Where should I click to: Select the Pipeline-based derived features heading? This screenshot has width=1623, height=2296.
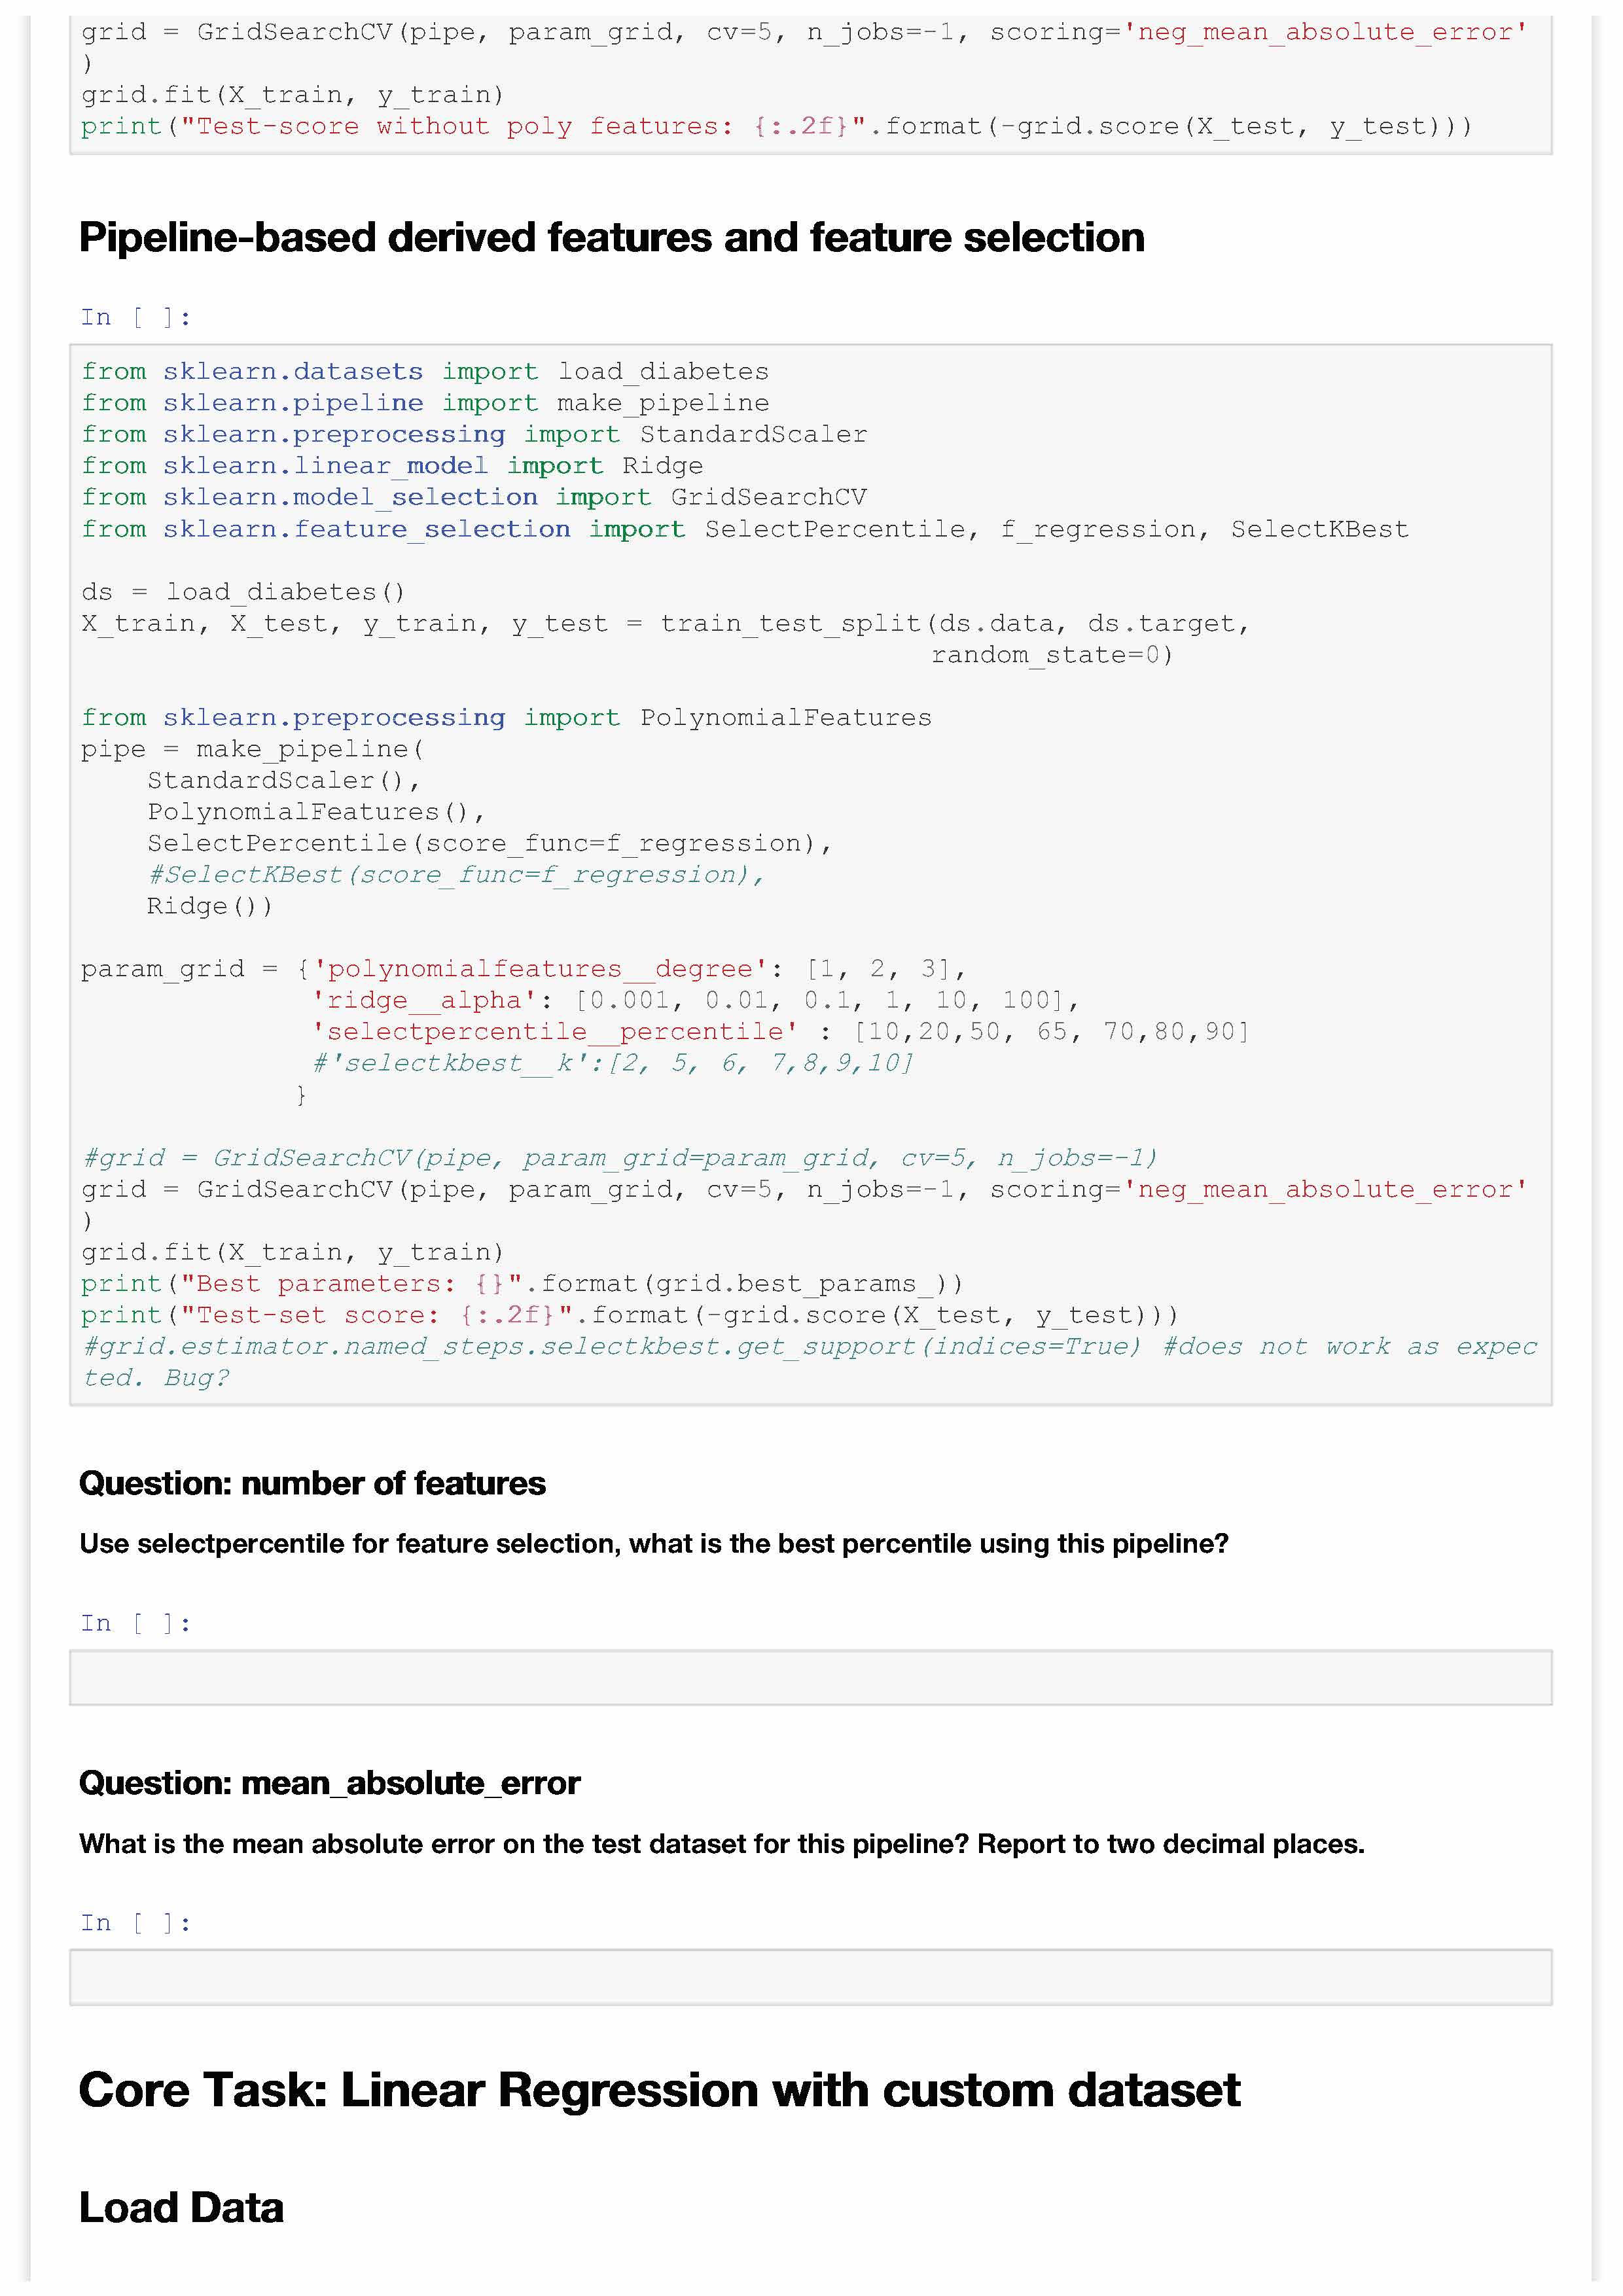(x=611, y=238)
